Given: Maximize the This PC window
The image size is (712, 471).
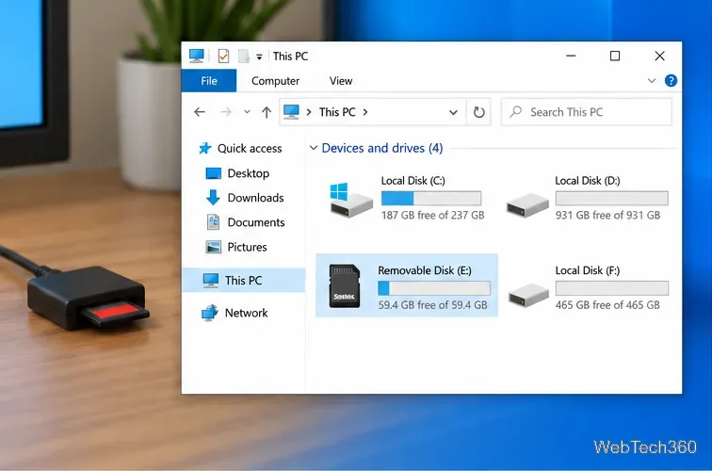Looking at the screenshot, I should (615, 56).
